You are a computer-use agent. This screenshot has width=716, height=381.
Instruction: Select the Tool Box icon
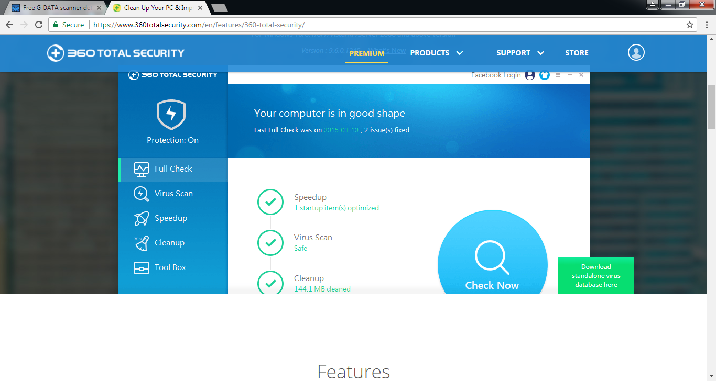(x=142, y=267)
